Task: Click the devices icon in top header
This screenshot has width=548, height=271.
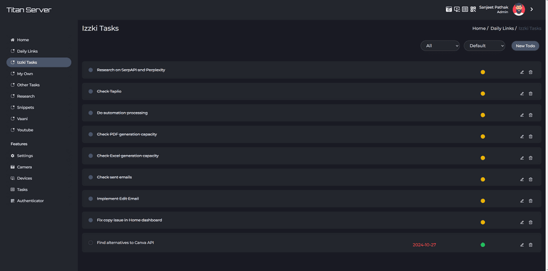Action: [x=457, y=9]
